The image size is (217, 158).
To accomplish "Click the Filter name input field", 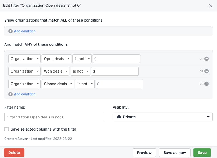I will 54,117.
